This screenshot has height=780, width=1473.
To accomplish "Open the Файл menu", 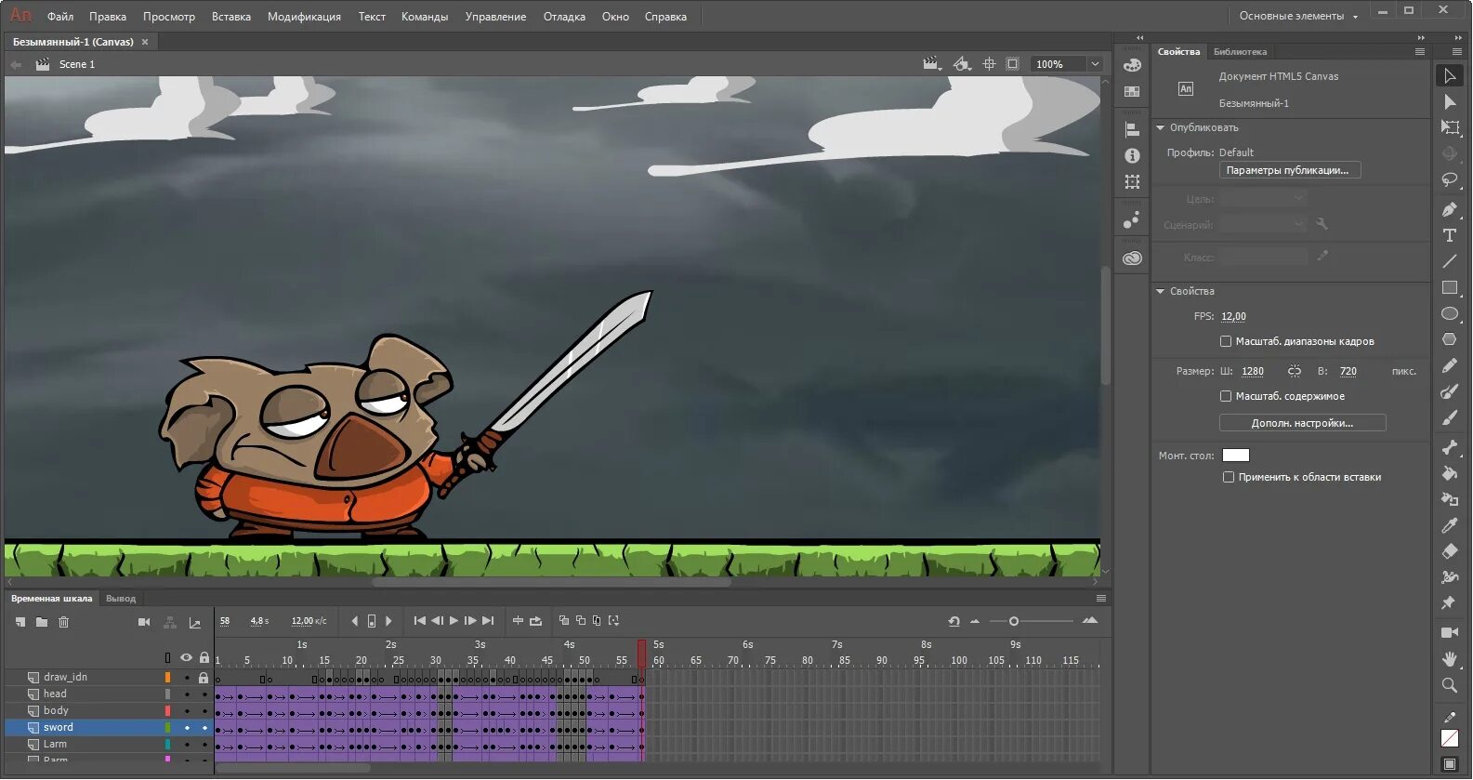I will (x=60, y=16).
